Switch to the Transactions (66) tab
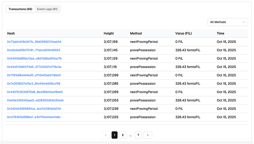Screen dimensions: 254x144 [x=20, y=9]
